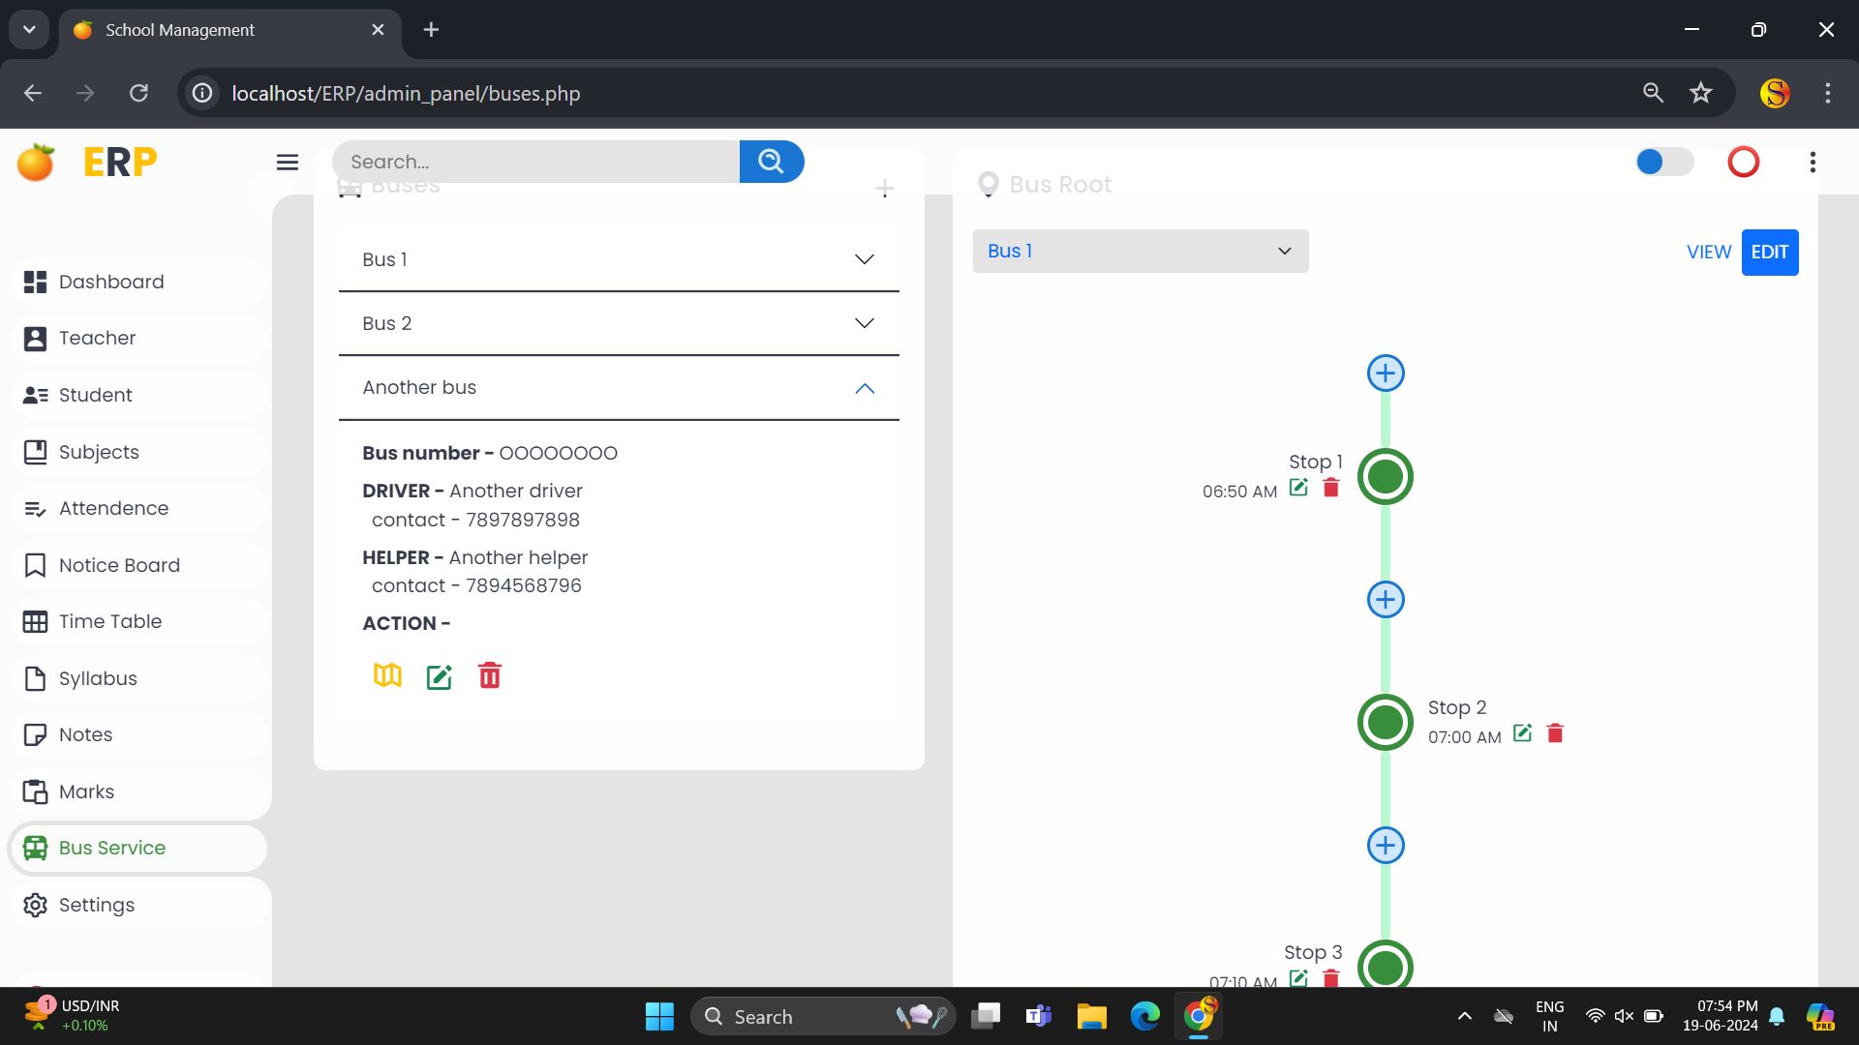The width and height of the screenshot is (1859, 1045).
Task: Toggle the blue theme switch
Action: click(x=1663, y=162)
